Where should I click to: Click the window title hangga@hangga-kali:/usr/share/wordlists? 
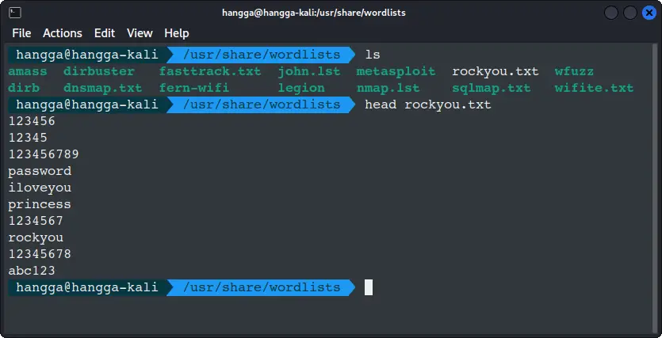(x=314, y=13)
